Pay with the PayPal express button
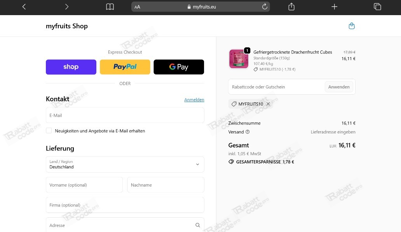 [x=125, y=67]
